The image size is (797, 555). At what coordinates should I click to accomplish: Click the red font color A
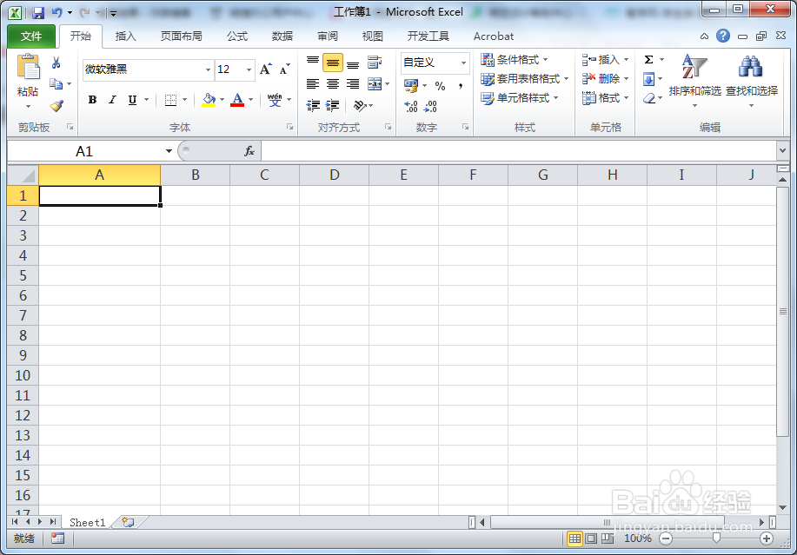[237, 100]
